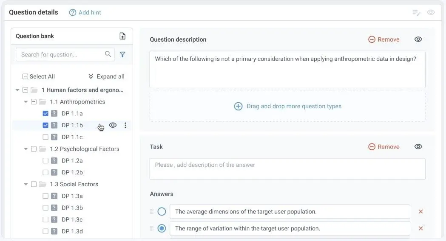Screen dimensions: 446x241
Task: Toggle the Select All checkbox
Action: pyautogui.click(x=25, y=76)
